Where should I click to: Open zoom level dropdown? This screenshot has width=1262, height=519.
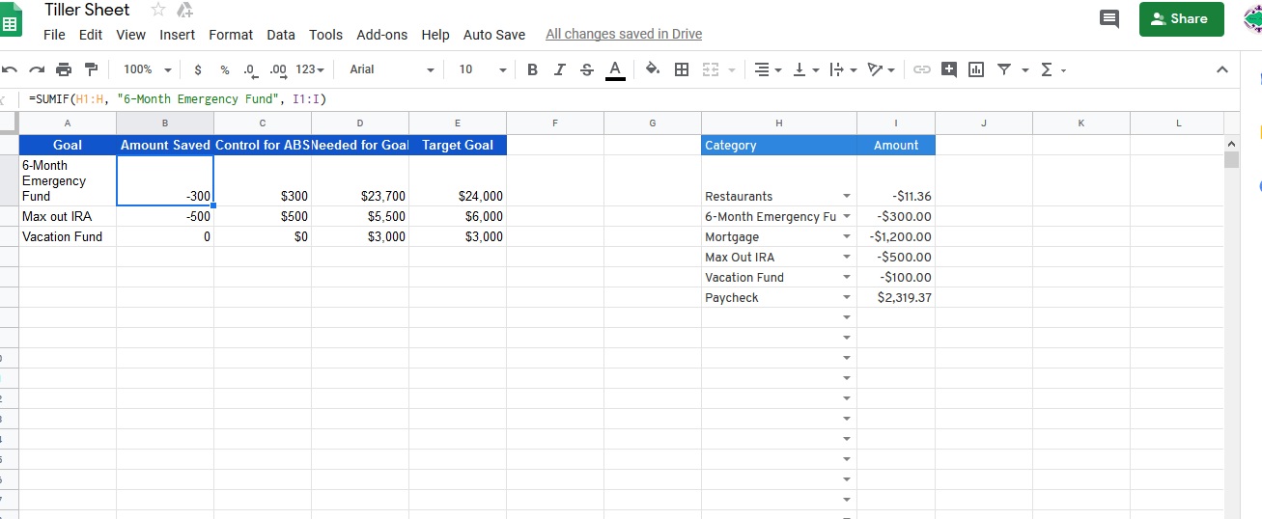(x=148, y=69)
